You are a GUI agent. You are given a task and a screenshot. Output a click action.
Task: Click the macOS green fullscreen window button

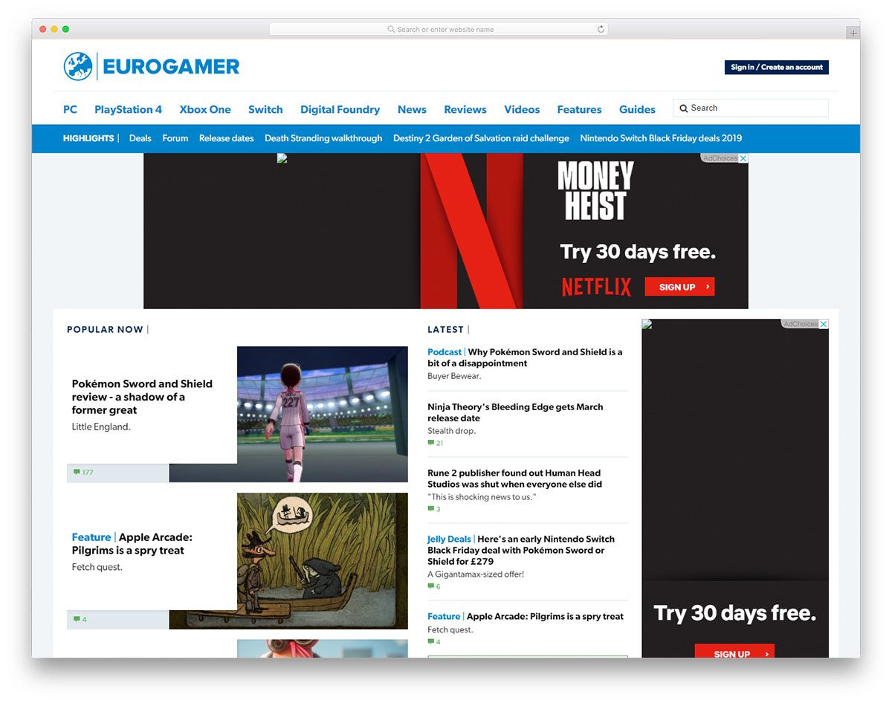65,29
